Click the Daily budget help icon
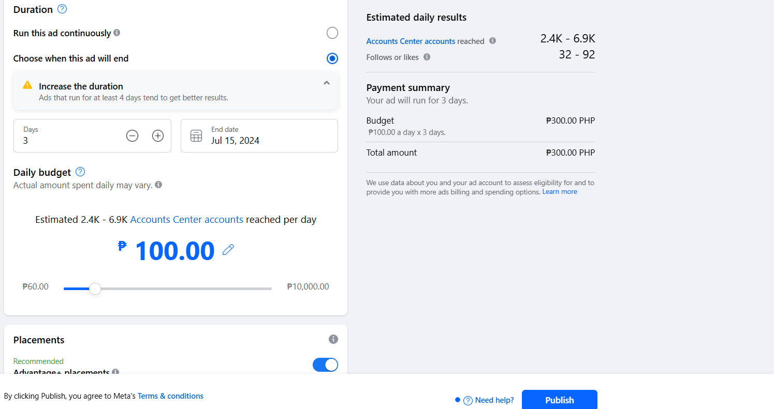Viewport: 774px width, 409px height. pos(80,172)
